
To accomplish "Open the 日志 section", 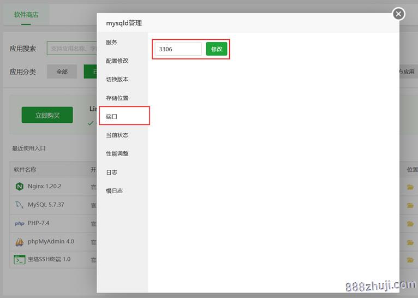I will tap(111, 172).
